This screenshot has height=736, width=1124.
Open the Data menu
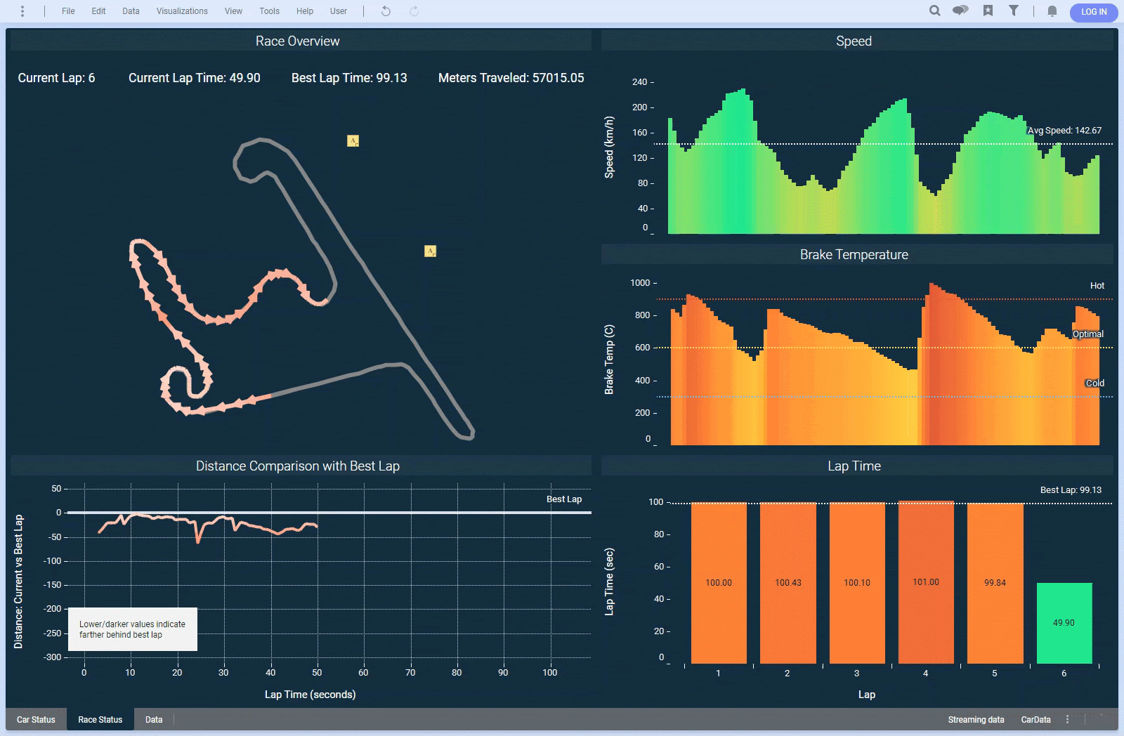click(x=131, y=11)
